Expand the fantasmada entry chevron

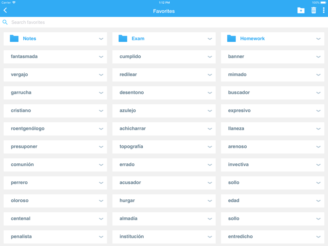pyautogui.click(x=101, y=57)
